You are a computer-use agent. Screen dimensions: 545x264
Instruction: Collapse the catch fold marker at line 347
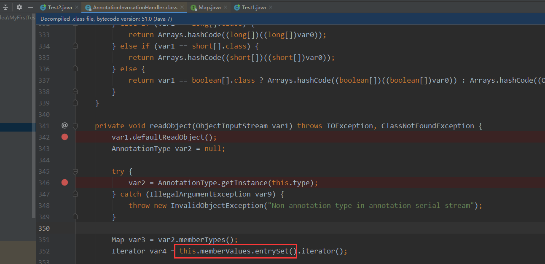point(75,194)
